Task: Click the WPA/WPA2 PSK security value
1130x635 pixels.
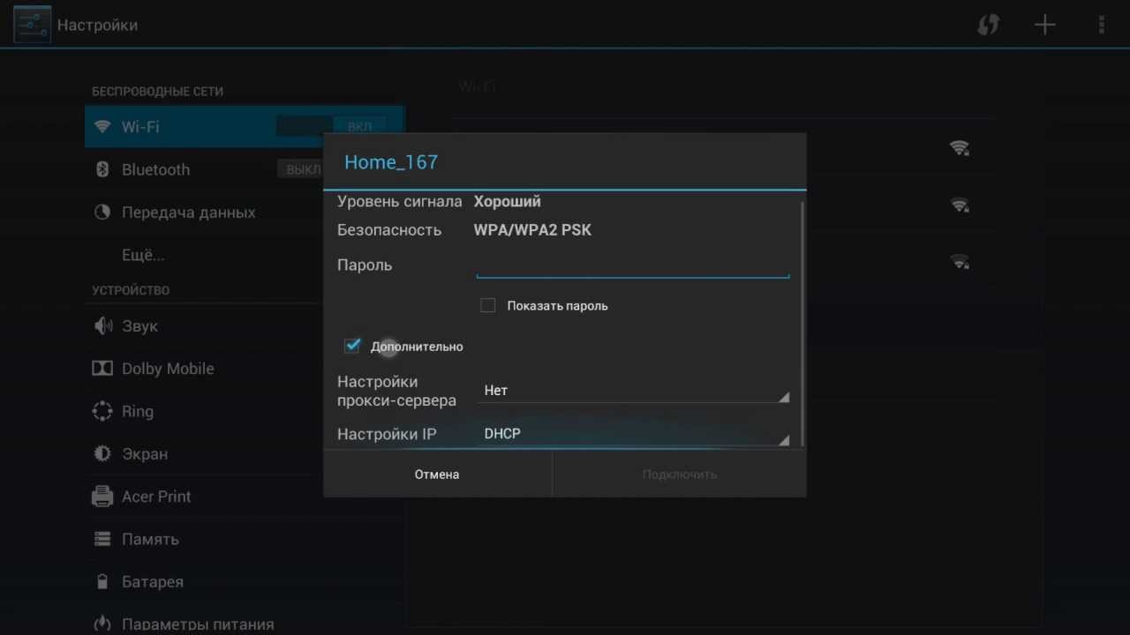Action: (x=532, y=229)
